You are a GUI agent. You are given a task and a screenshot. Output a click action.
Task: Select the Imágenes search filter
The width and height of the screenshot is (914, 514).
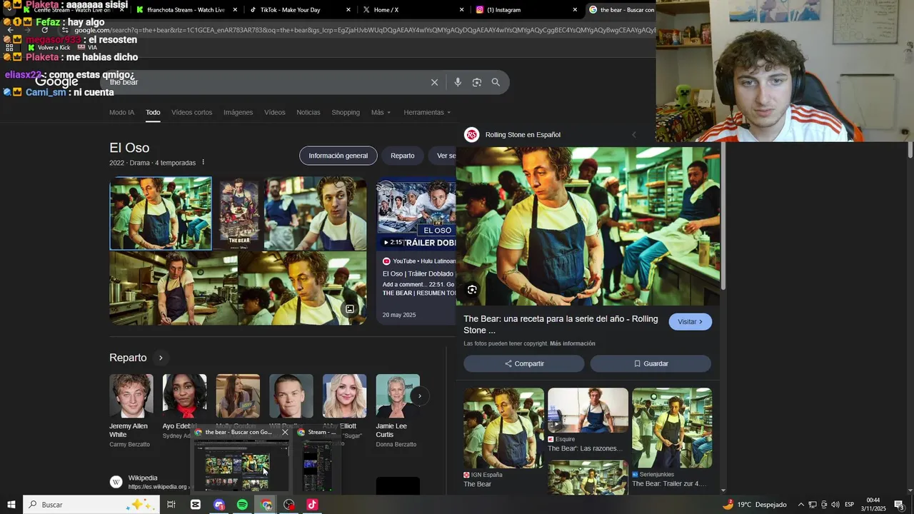pyautogui.click(x=238, y=113)
